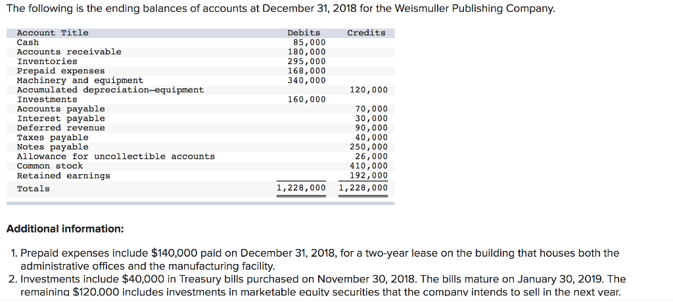Select Allowance for uncollectible accounts label
The height and width of the screenshot is (302, 673).
116,157
